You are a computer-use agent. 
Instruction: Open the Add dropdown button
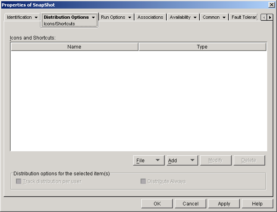(182, 160)
